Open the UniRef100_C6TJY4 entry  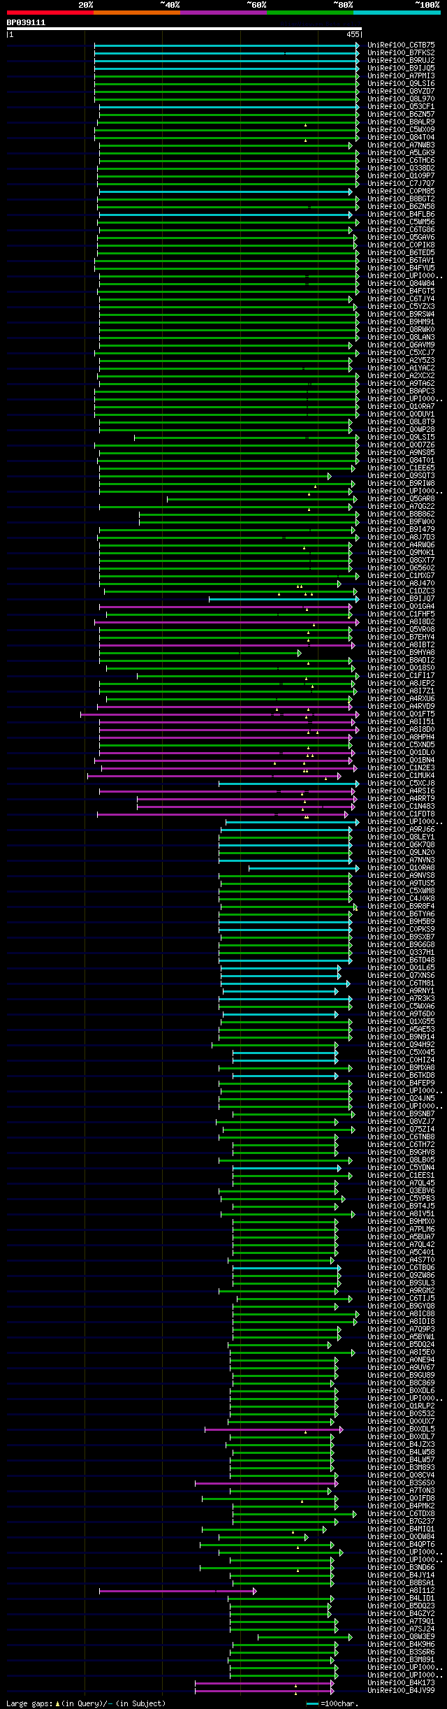coord(401,299)
